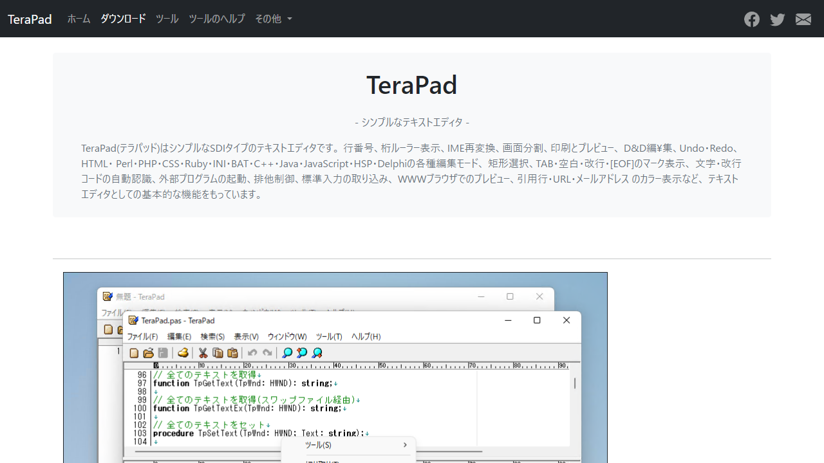Click the column ruler above TeraPad.pas editor
This screenshot has height=463, width=824.
tap(360, 365)
